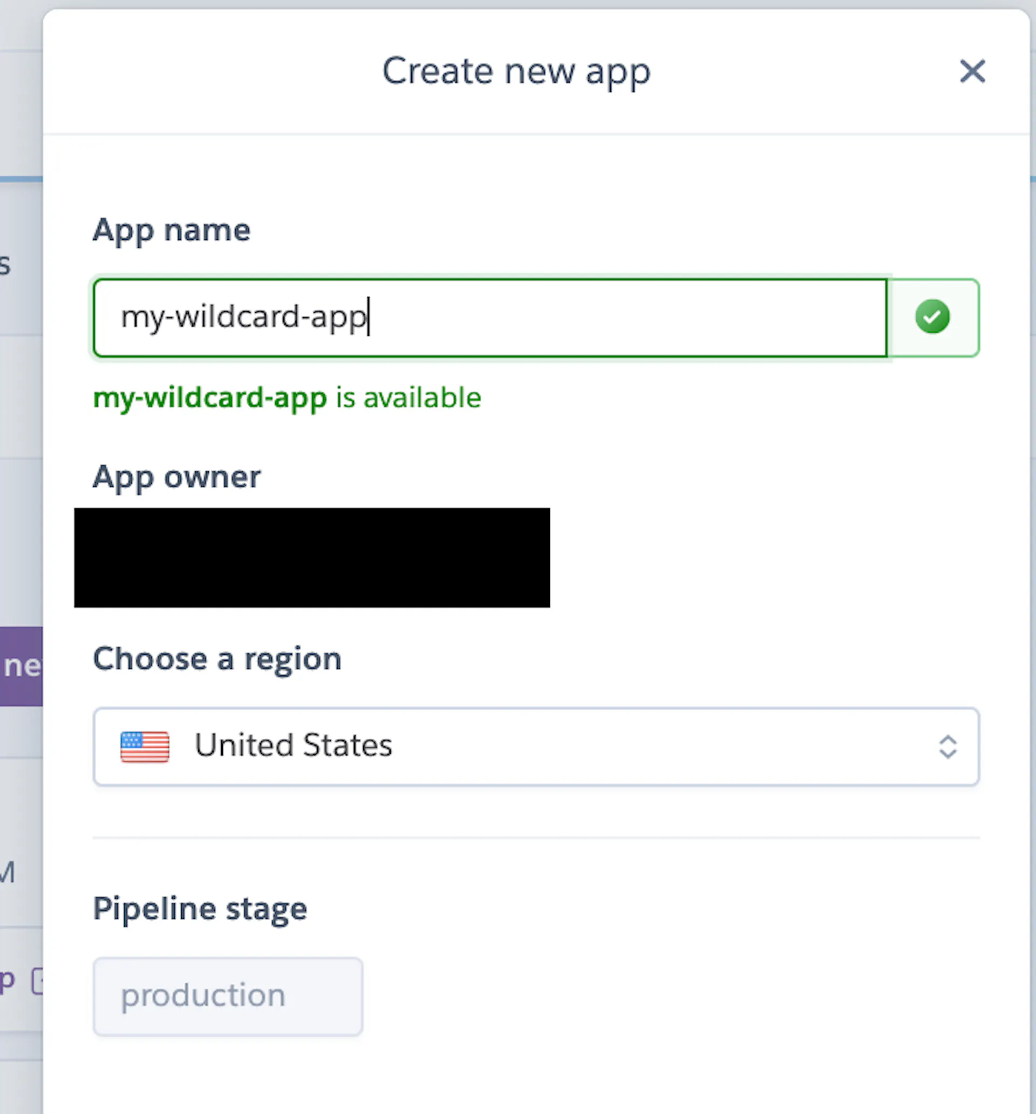Click the production pipeline stage field
Screen dimensions: 1036x1114
(x=228, y=996)
